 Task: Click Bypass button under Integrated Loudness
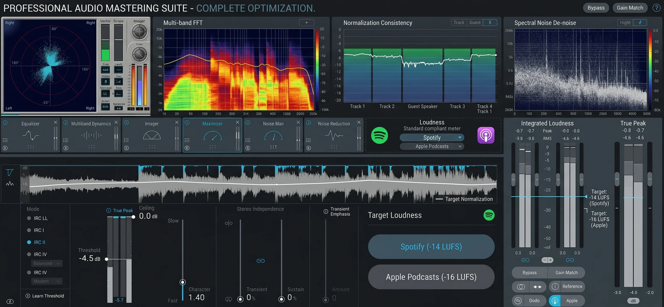(x=530, y=273)
